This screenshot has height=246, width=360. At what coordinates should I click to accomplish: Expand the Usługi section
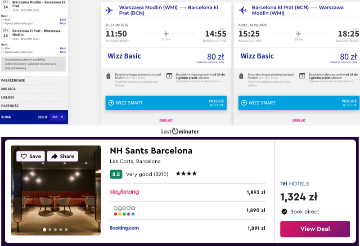tap(34, 97)
